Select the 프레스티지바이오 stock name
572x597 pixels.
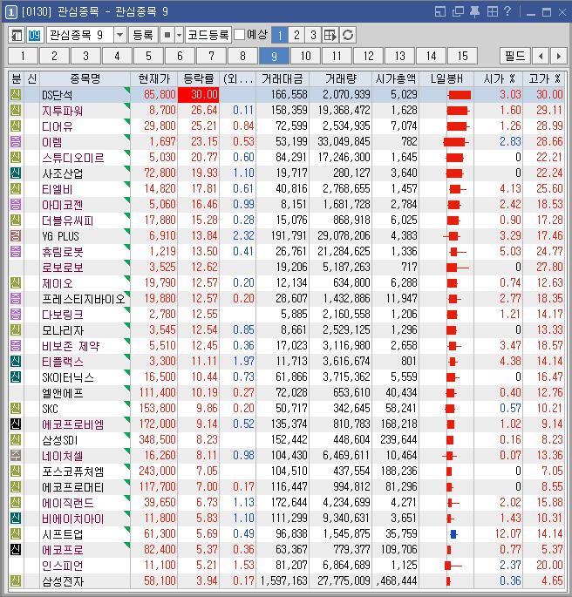[x=84, y=299]
